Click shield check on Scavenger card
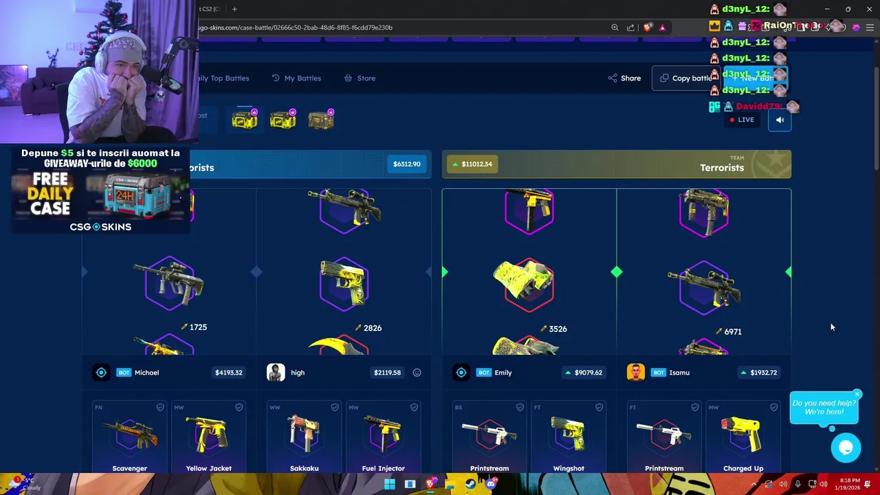Screen dimensions: 880x495 pyautogui.click(x=160, y=407)
